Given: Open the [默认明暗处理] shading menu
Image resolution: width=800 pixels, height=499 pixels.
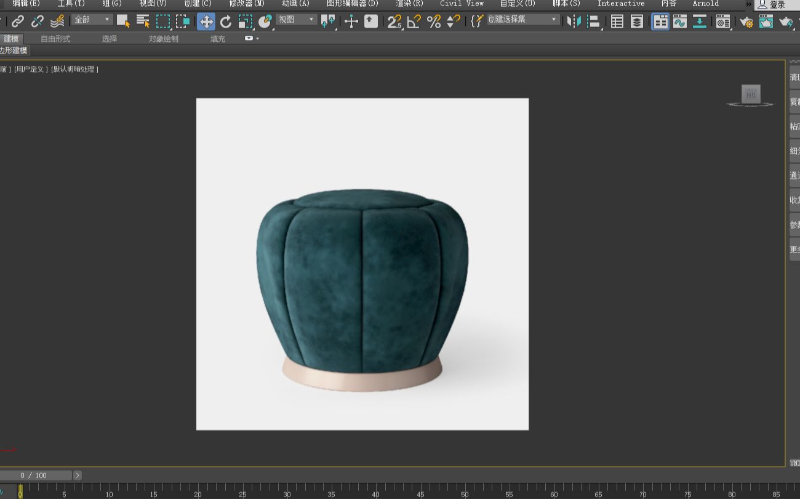Looking at the screenshot, I should (x=74, y=69).
